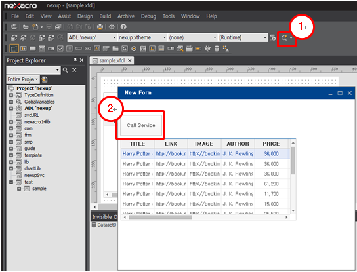Click the price cell 15,000
This screenshot has width=357, height=272.
(x=271, y=204)
